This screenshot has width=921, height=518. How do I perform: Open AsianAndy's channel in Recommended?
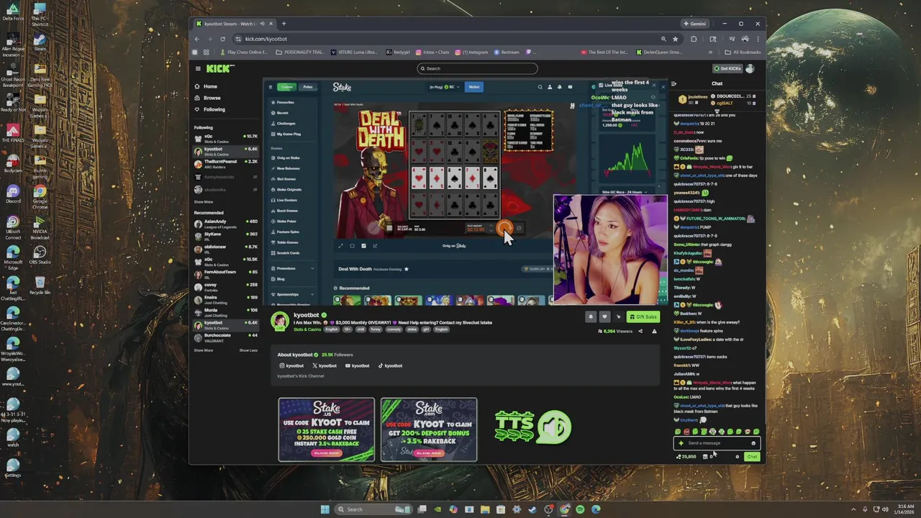click(225, 223)
